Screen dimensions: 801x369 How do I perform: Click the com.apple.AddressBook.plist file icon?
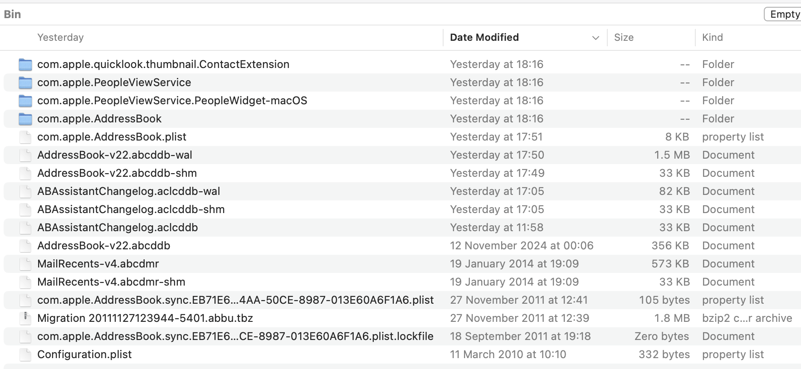coord(25,137)
